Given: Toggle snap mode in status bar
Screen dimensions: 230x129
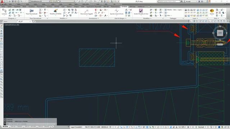Looking at the screenshot, I should pyautogui.click(x=113, y=127).
